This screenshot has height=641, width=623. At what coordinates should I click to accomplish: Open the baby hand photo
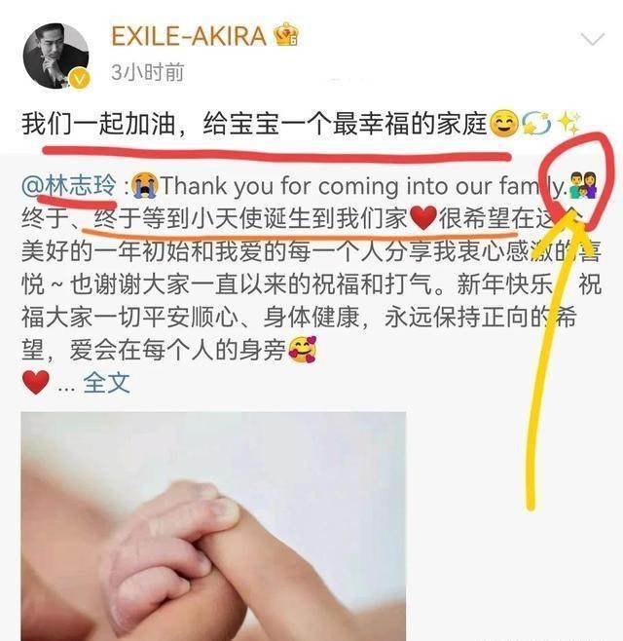click(x=213, y=526)
